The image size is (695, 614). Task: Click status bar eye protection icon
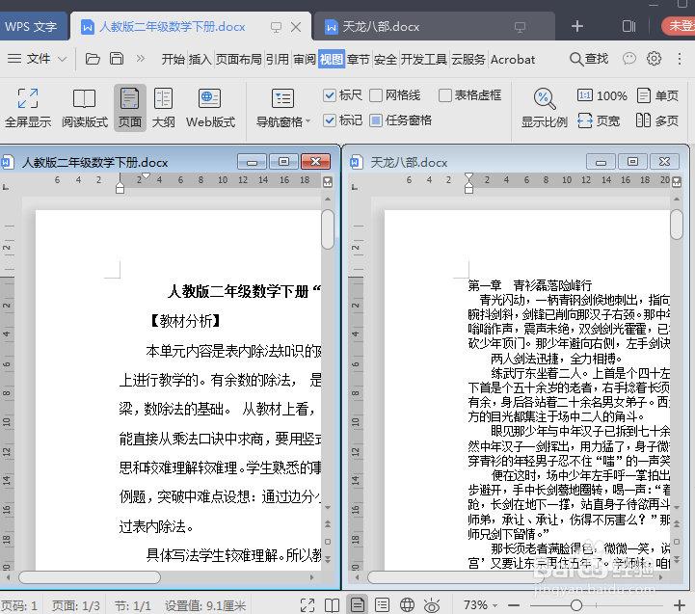point(432,605)
